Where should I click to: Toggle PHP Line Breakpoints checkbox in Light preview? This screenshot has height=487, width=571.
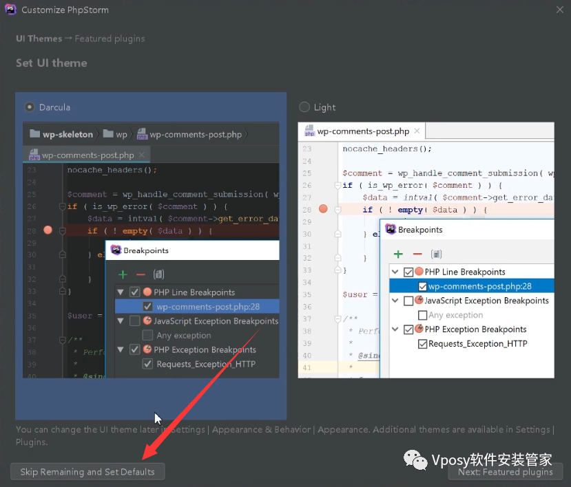click(408, 272)
